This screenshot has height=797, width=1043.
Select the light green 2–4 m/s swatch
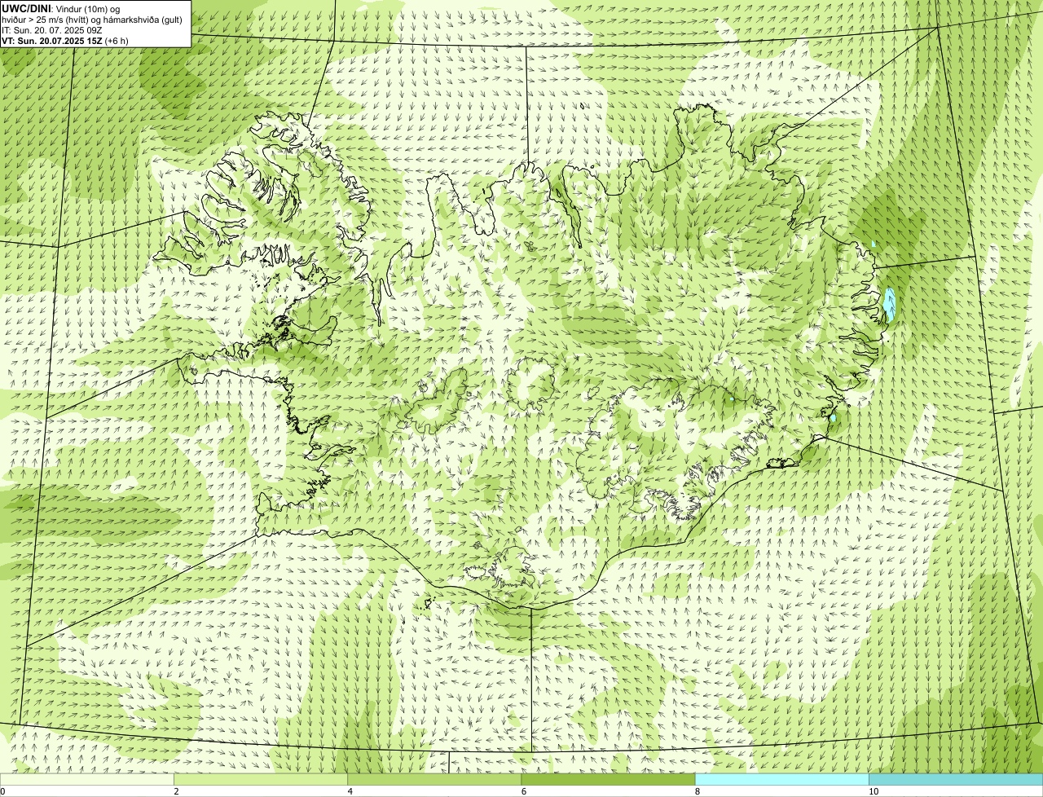261,780
